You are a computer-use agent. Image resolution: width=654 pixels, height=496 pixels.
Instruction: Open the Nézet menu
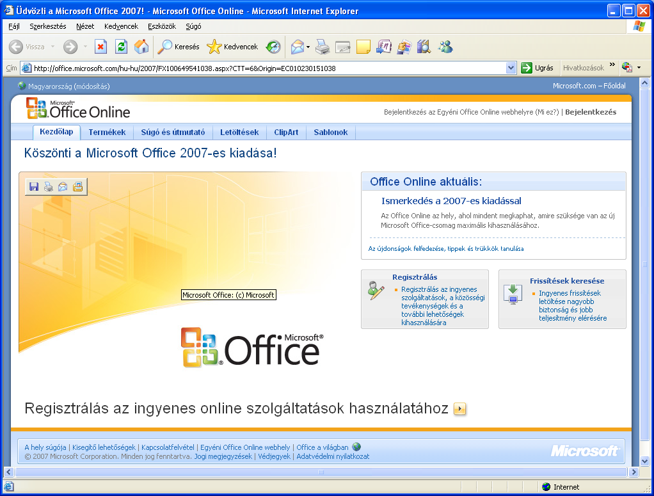[x=85, y=26]
